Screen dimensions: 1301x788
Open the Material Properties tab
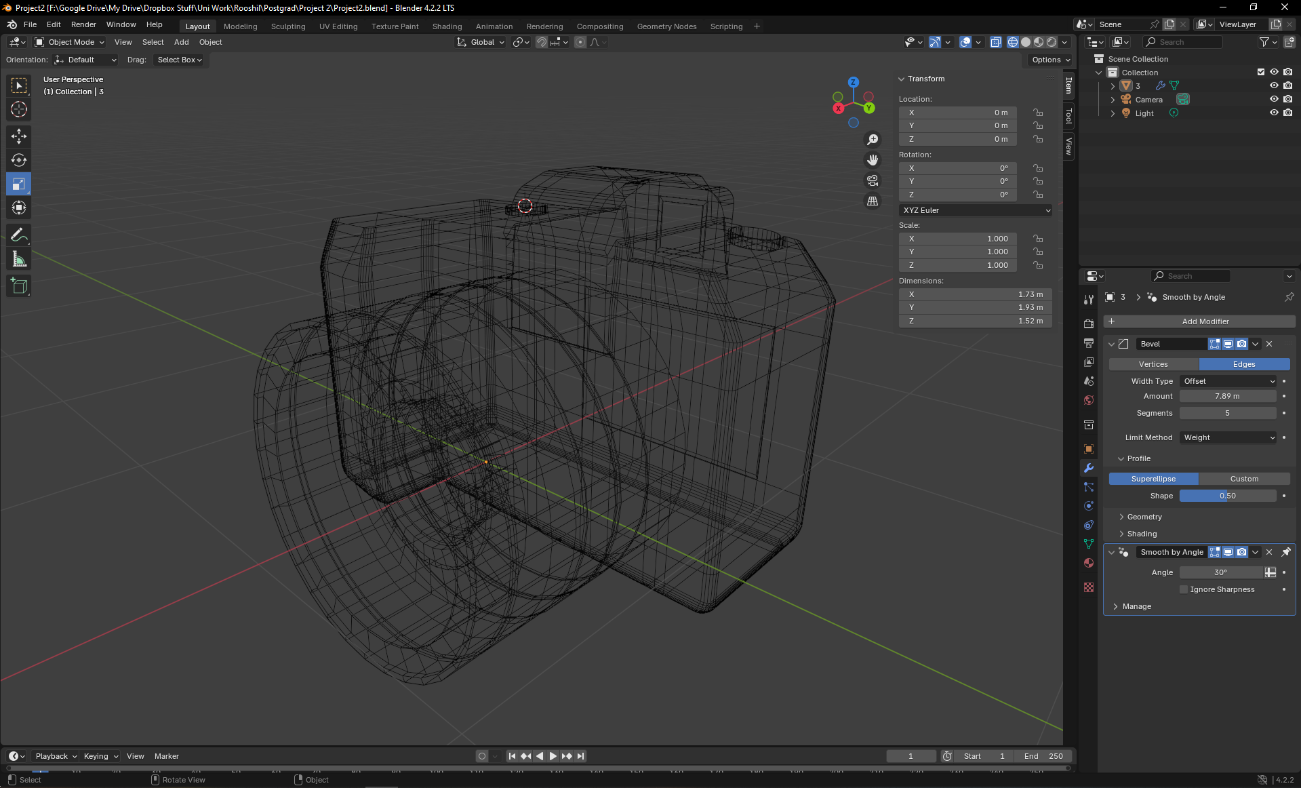point(1088,563)
